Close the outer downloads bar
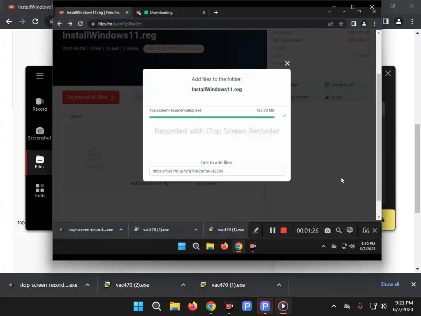The height and width of the screenshot is (316, 421). (414, 284)
